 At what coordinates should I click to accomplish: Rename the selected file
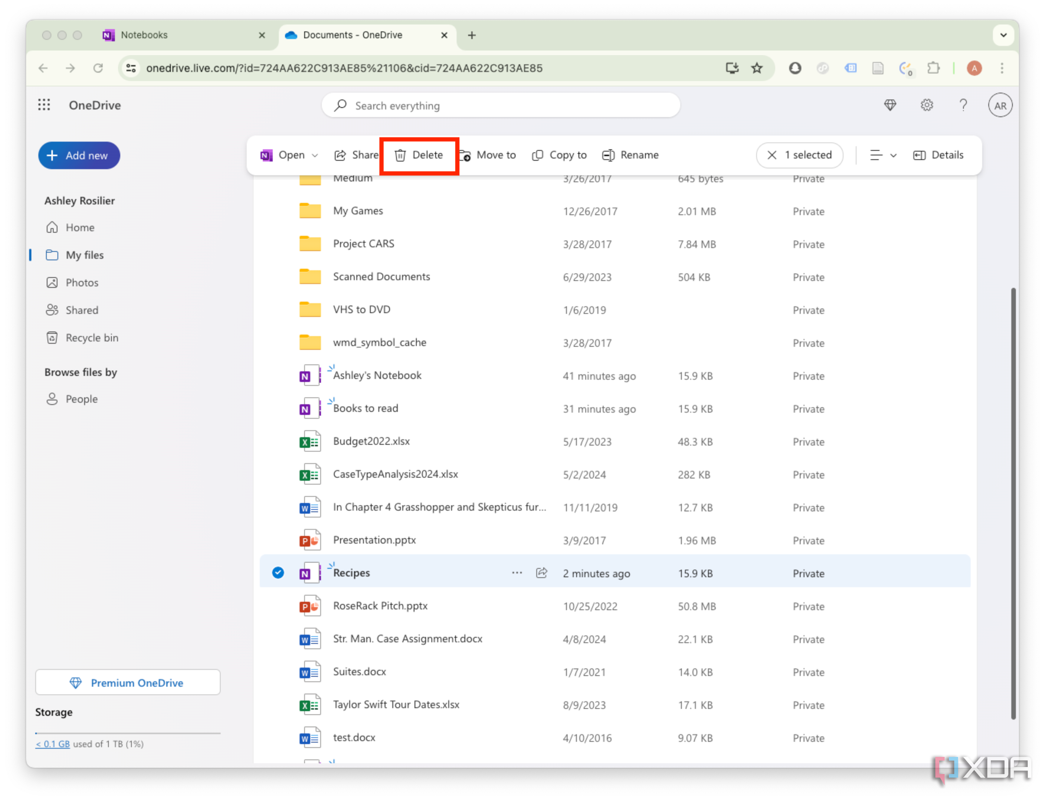629,155
